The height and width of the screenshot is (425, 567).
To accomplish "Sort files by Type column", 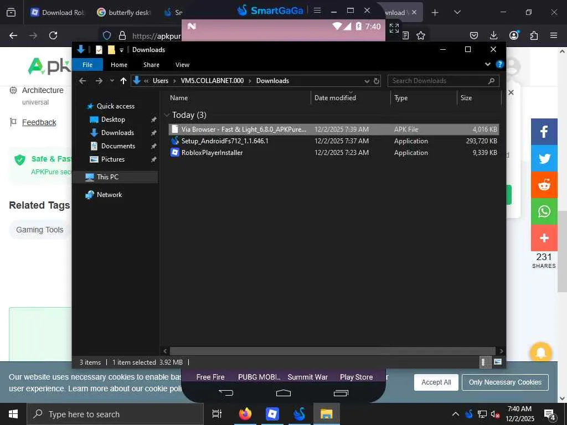I will 401,98.
